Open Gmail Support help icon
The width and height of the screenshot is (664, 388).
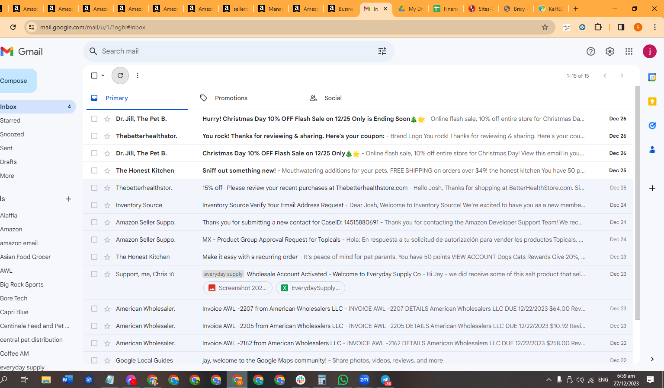(x=591, y=51)
